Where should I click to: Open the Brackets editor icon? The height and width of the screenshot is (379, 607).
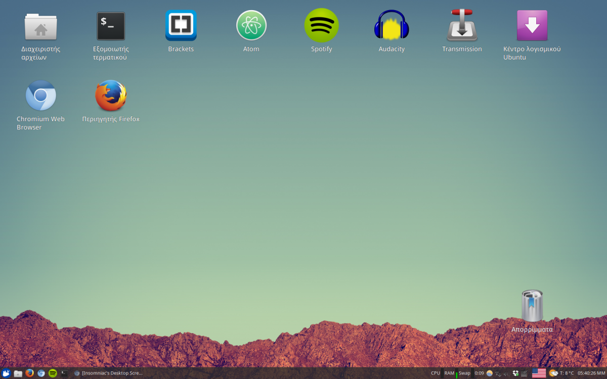(x=181, y=25)
